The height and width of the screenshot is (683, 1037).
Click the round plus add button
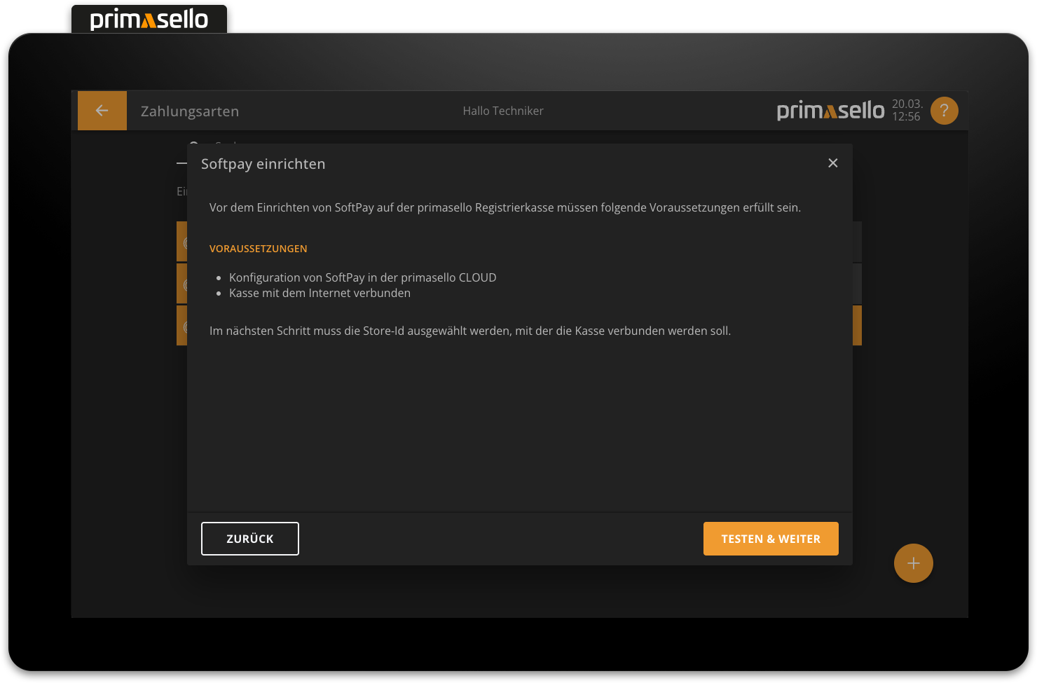pos(913,563)
